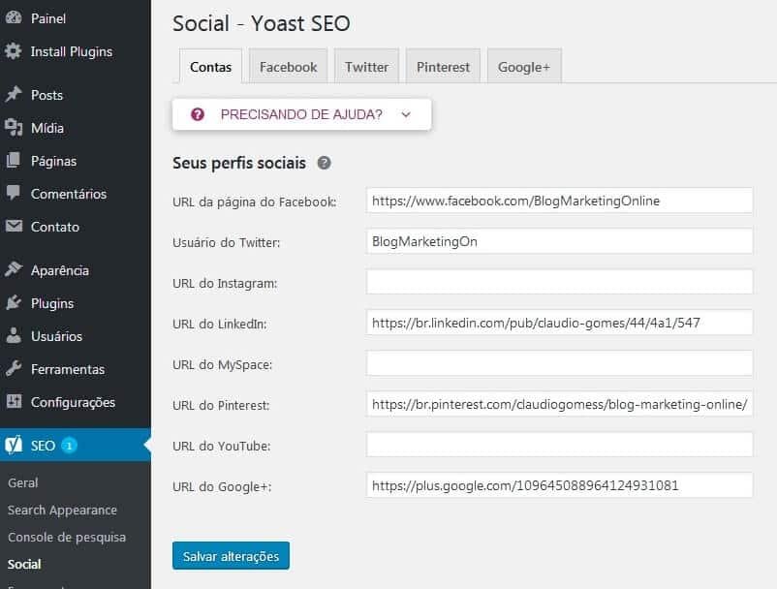Click the 'URL da página do Facebook:' label

click(254, 202)
